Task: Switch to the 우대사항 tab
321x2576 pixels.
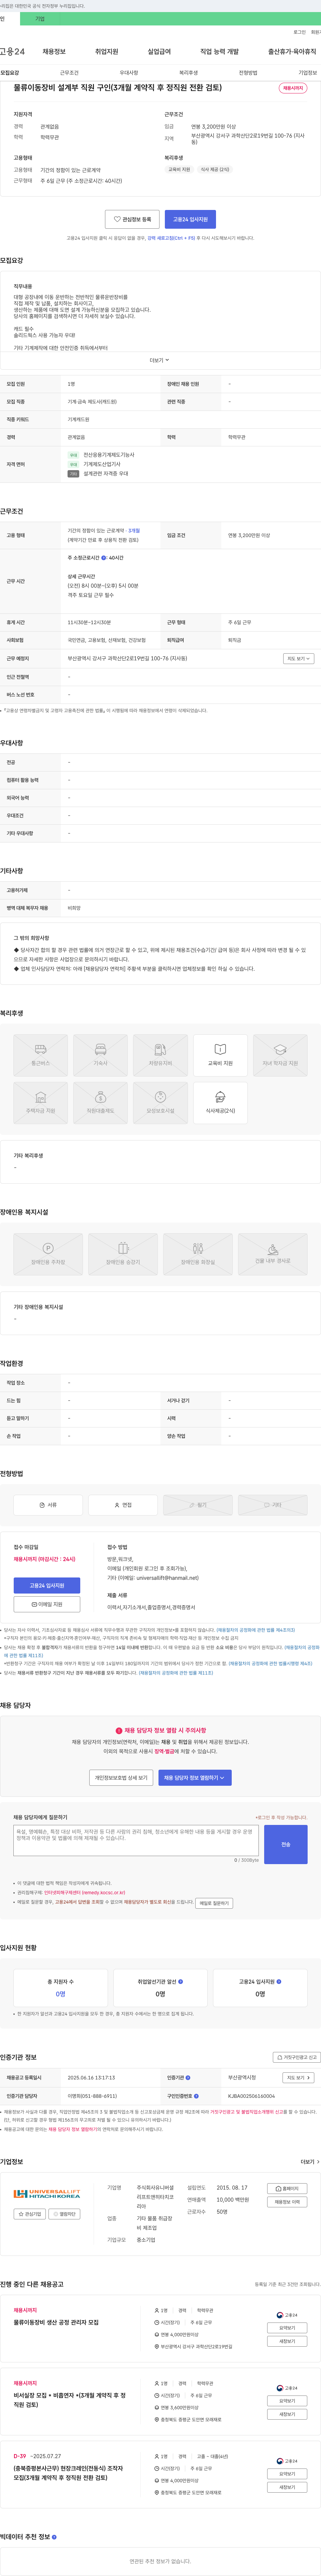Action: pos(129,73)
